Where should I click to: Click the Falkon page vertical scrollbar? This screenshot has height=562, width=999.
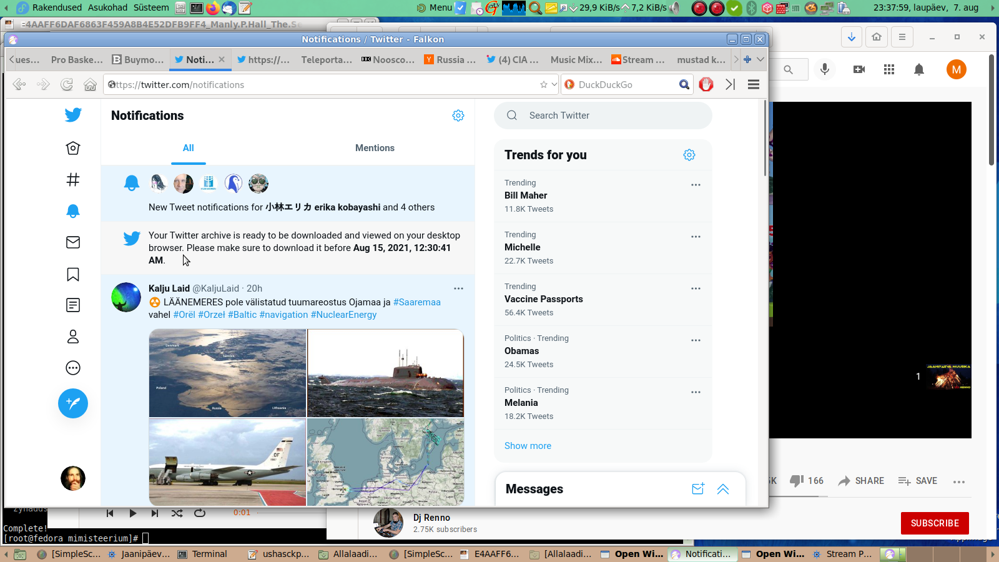tap(765, 137)
